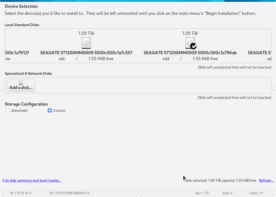Click the small disk icon above Add a disk
The height and width of the screenshot is (197, 276).
click(21, 82)
